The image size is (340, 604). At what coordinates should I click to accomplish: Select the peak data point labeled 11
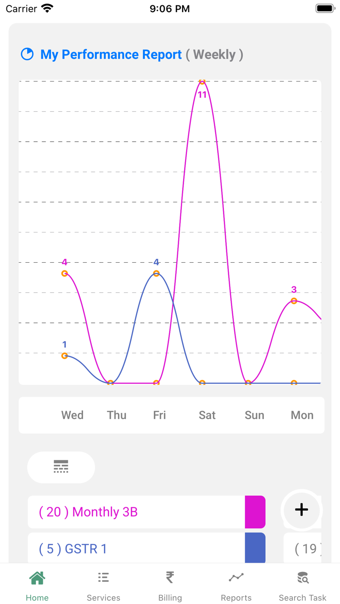(x=202, y=82)
